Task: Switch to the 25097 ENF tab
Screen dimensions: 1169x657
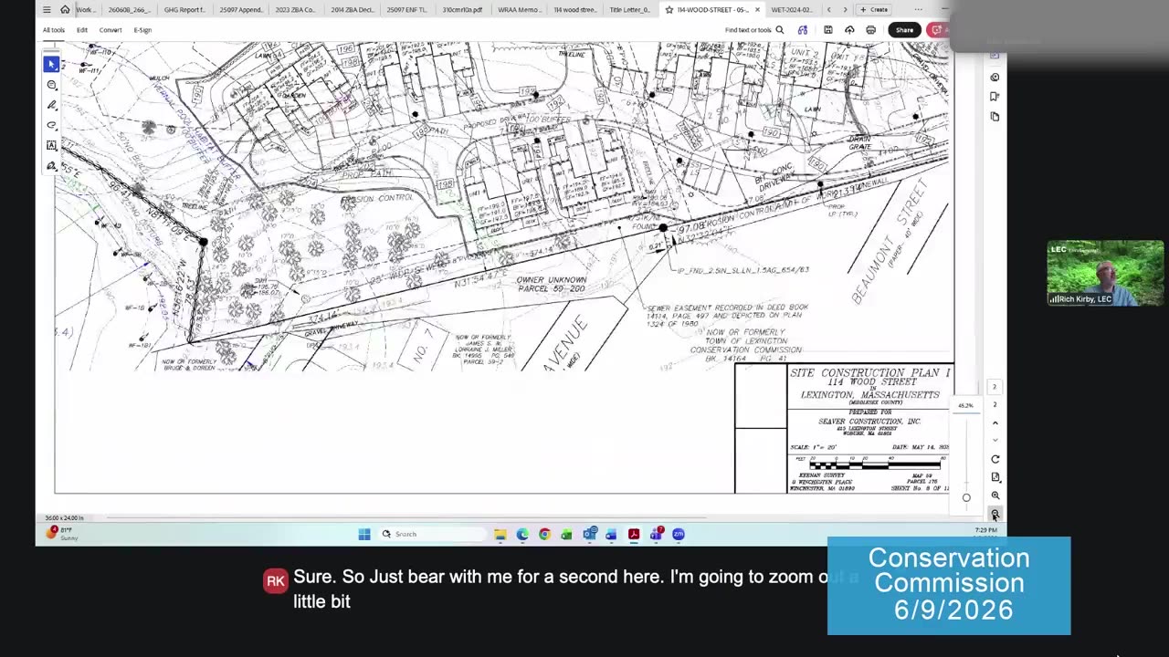Action: point(407,9)
